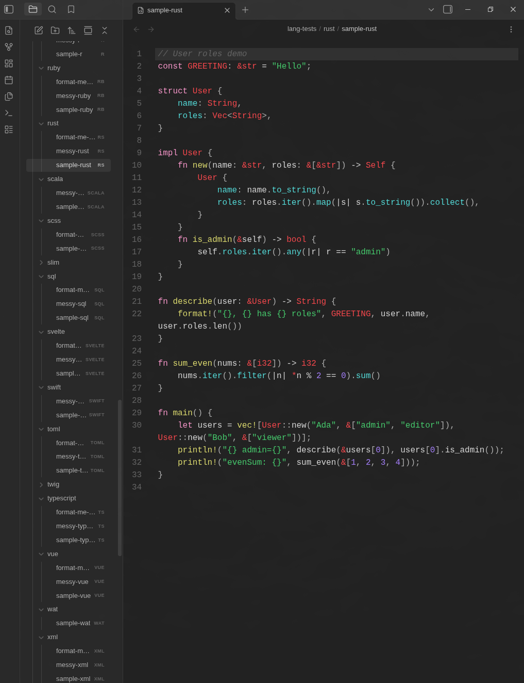Expand the twig folder
This screenshot has width=524, height=683.
click(x=69, y=484)
